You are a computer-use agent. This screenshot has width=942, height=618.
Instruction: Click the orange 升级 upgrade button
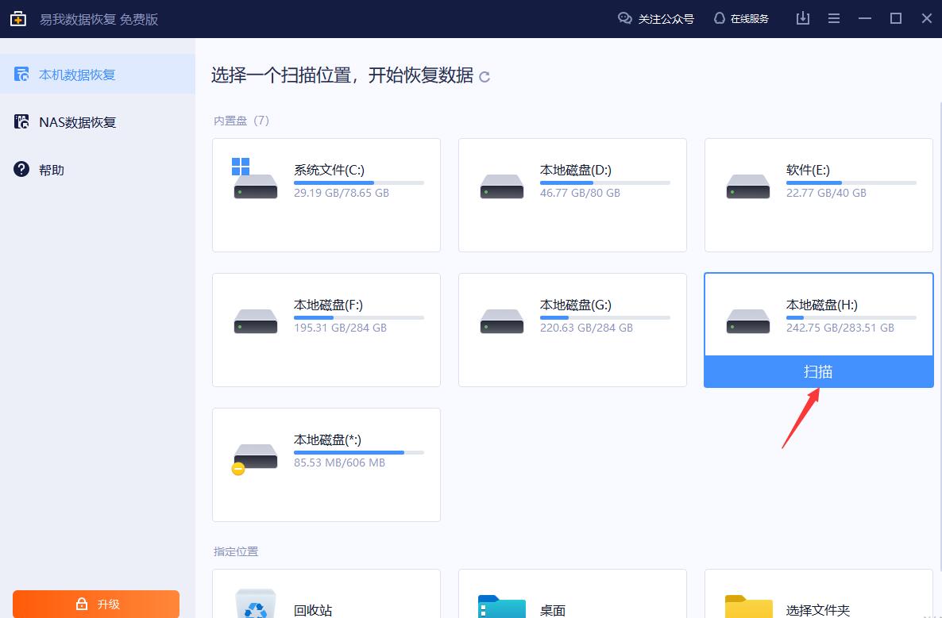(96, 604)
